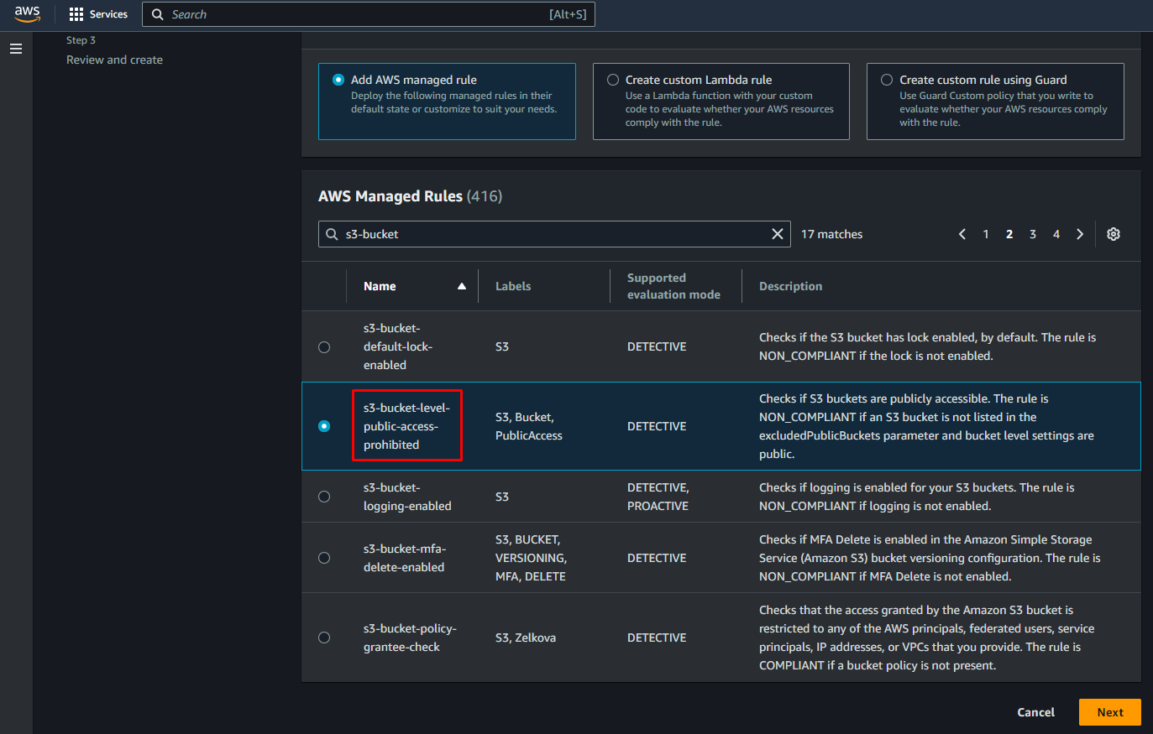Jump to page 3 of results

click(1033, 234)
